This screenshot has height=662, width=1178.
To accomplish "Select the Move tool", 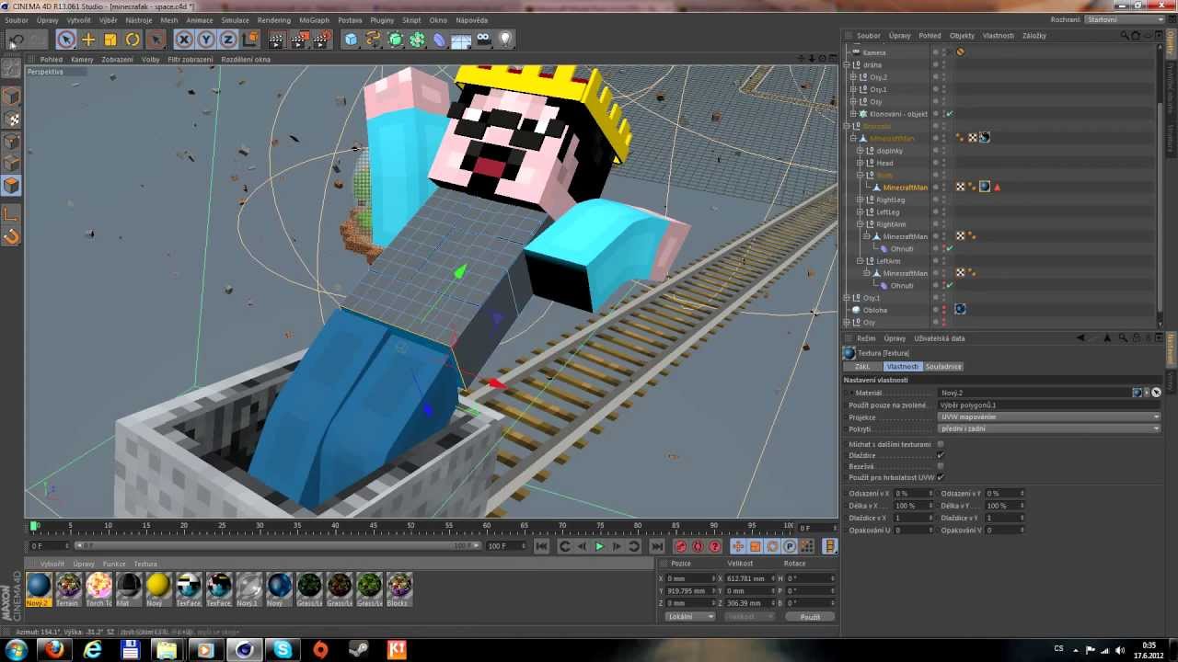I will pyautogui.click(x=88, y=40).
